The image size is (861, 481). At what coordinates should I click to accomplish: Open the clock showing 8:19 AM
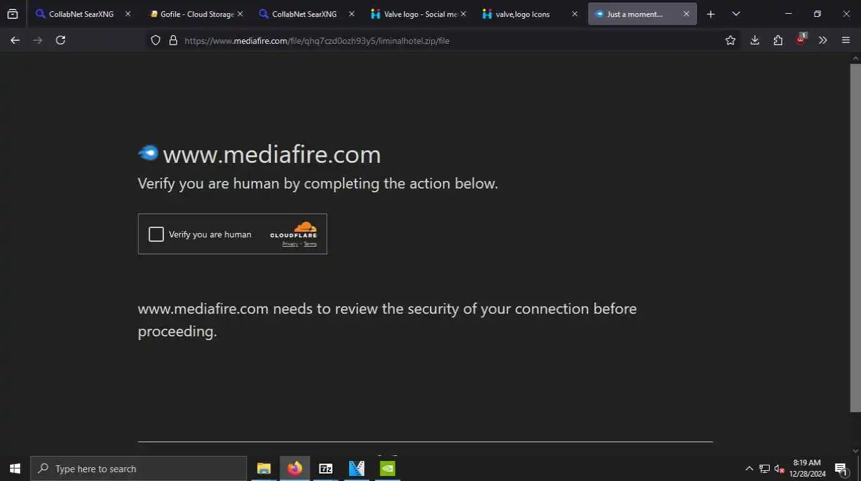[807, 468]
